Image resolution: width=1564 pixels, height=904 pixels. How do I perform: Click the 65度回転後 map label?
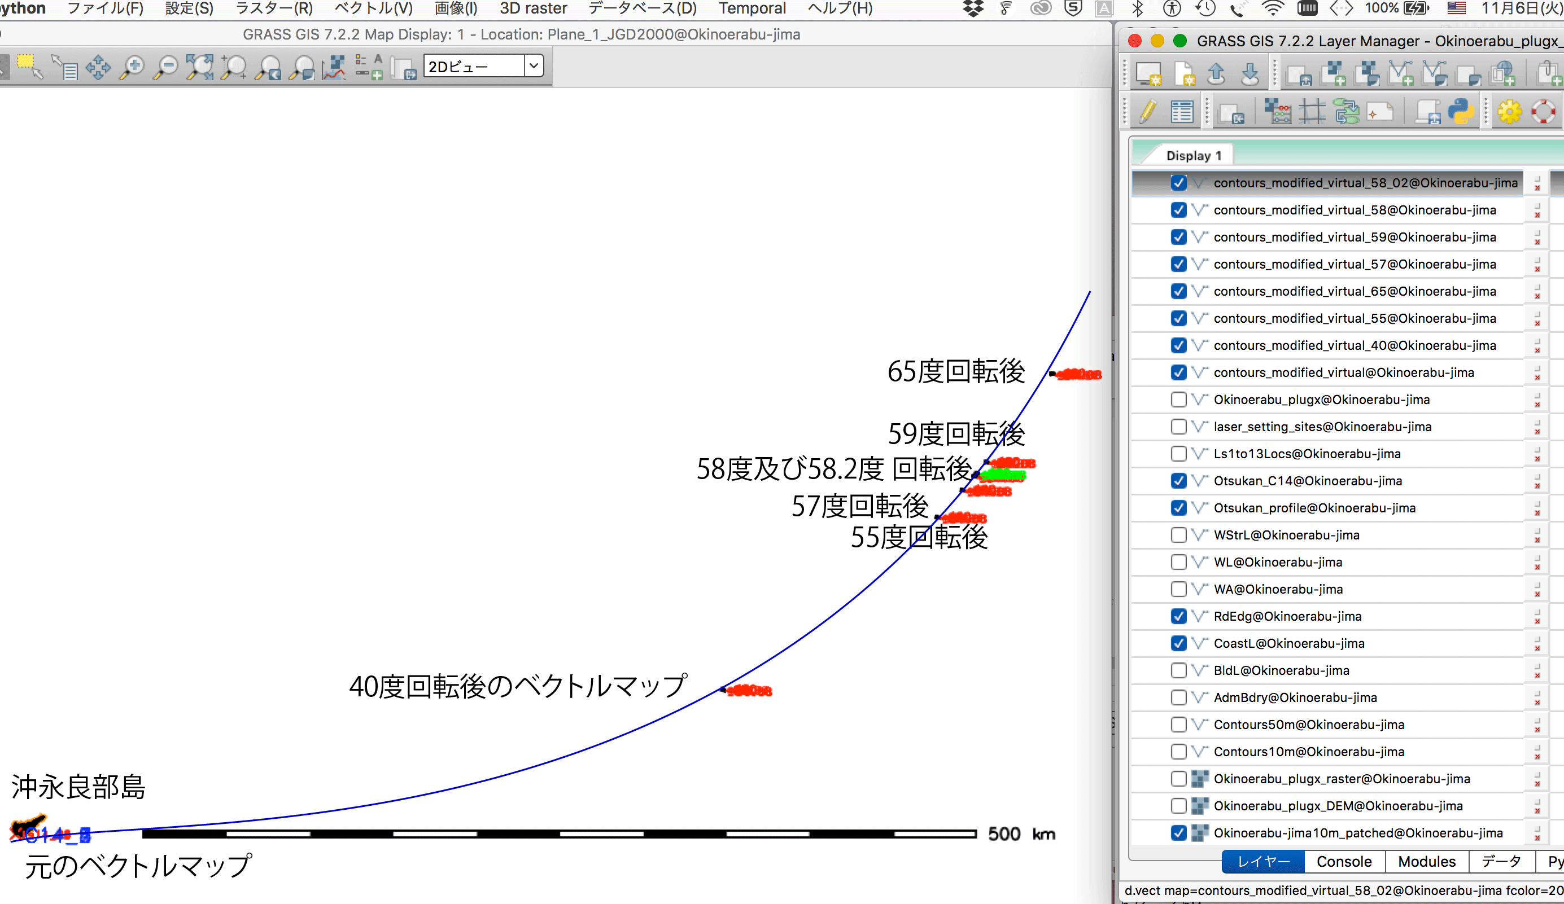[956, 372]
